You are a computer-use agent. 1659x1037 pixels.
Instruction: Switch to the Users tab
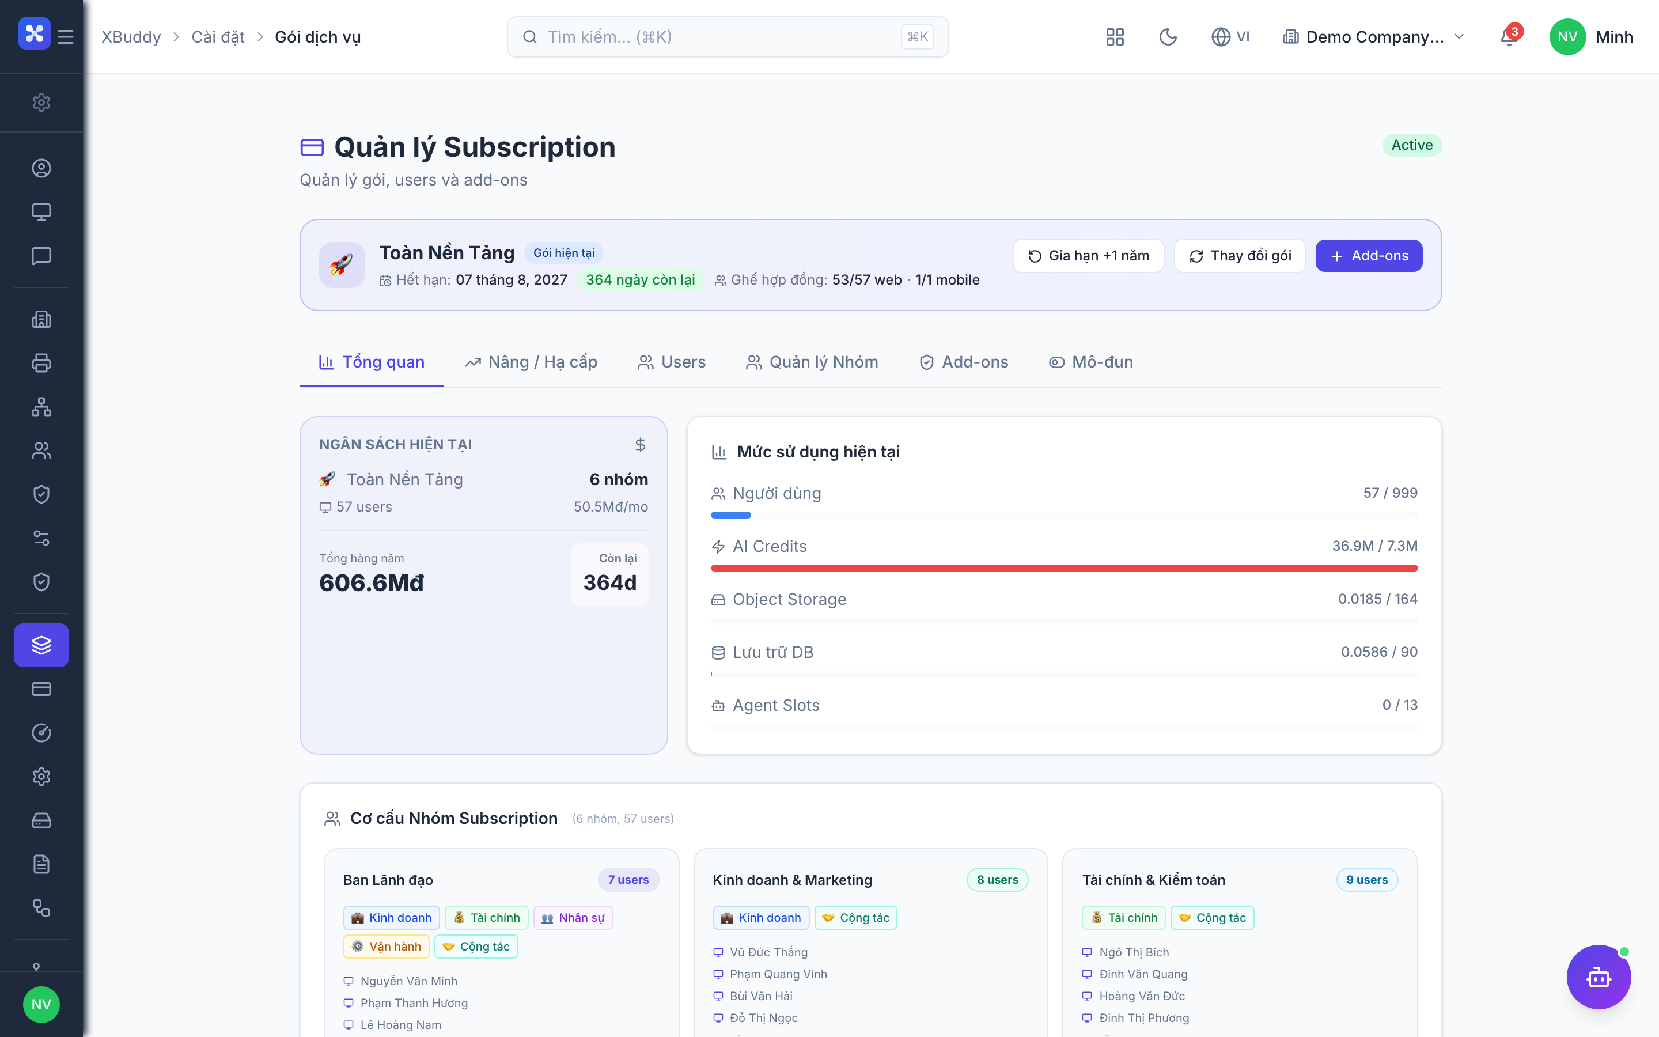pos(671,362)
